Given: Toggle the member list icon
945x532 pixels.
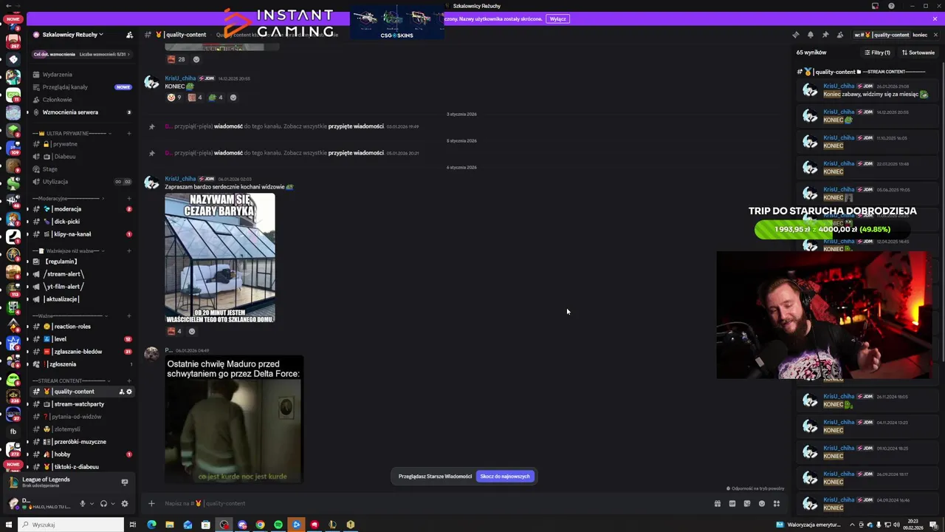Looking at the screenshot, I should (x=839, y=35).
